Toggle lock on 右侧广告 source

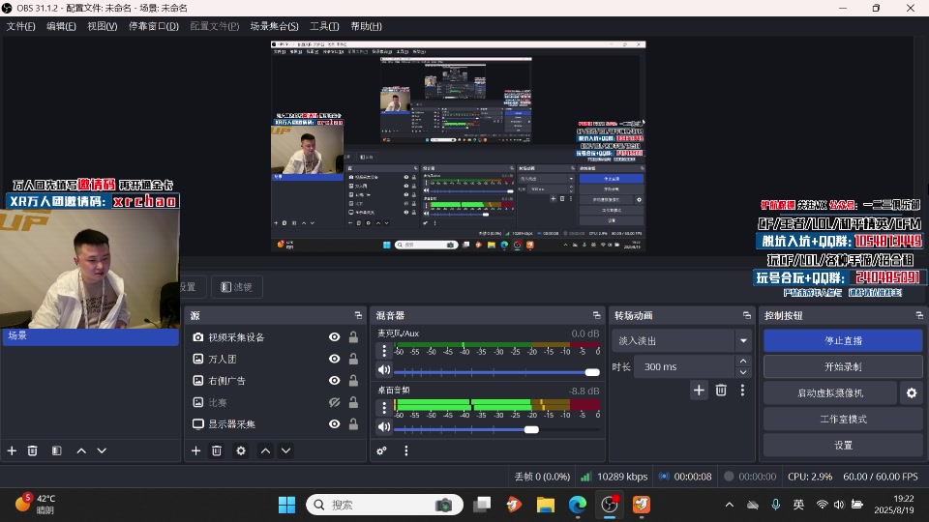353,381
